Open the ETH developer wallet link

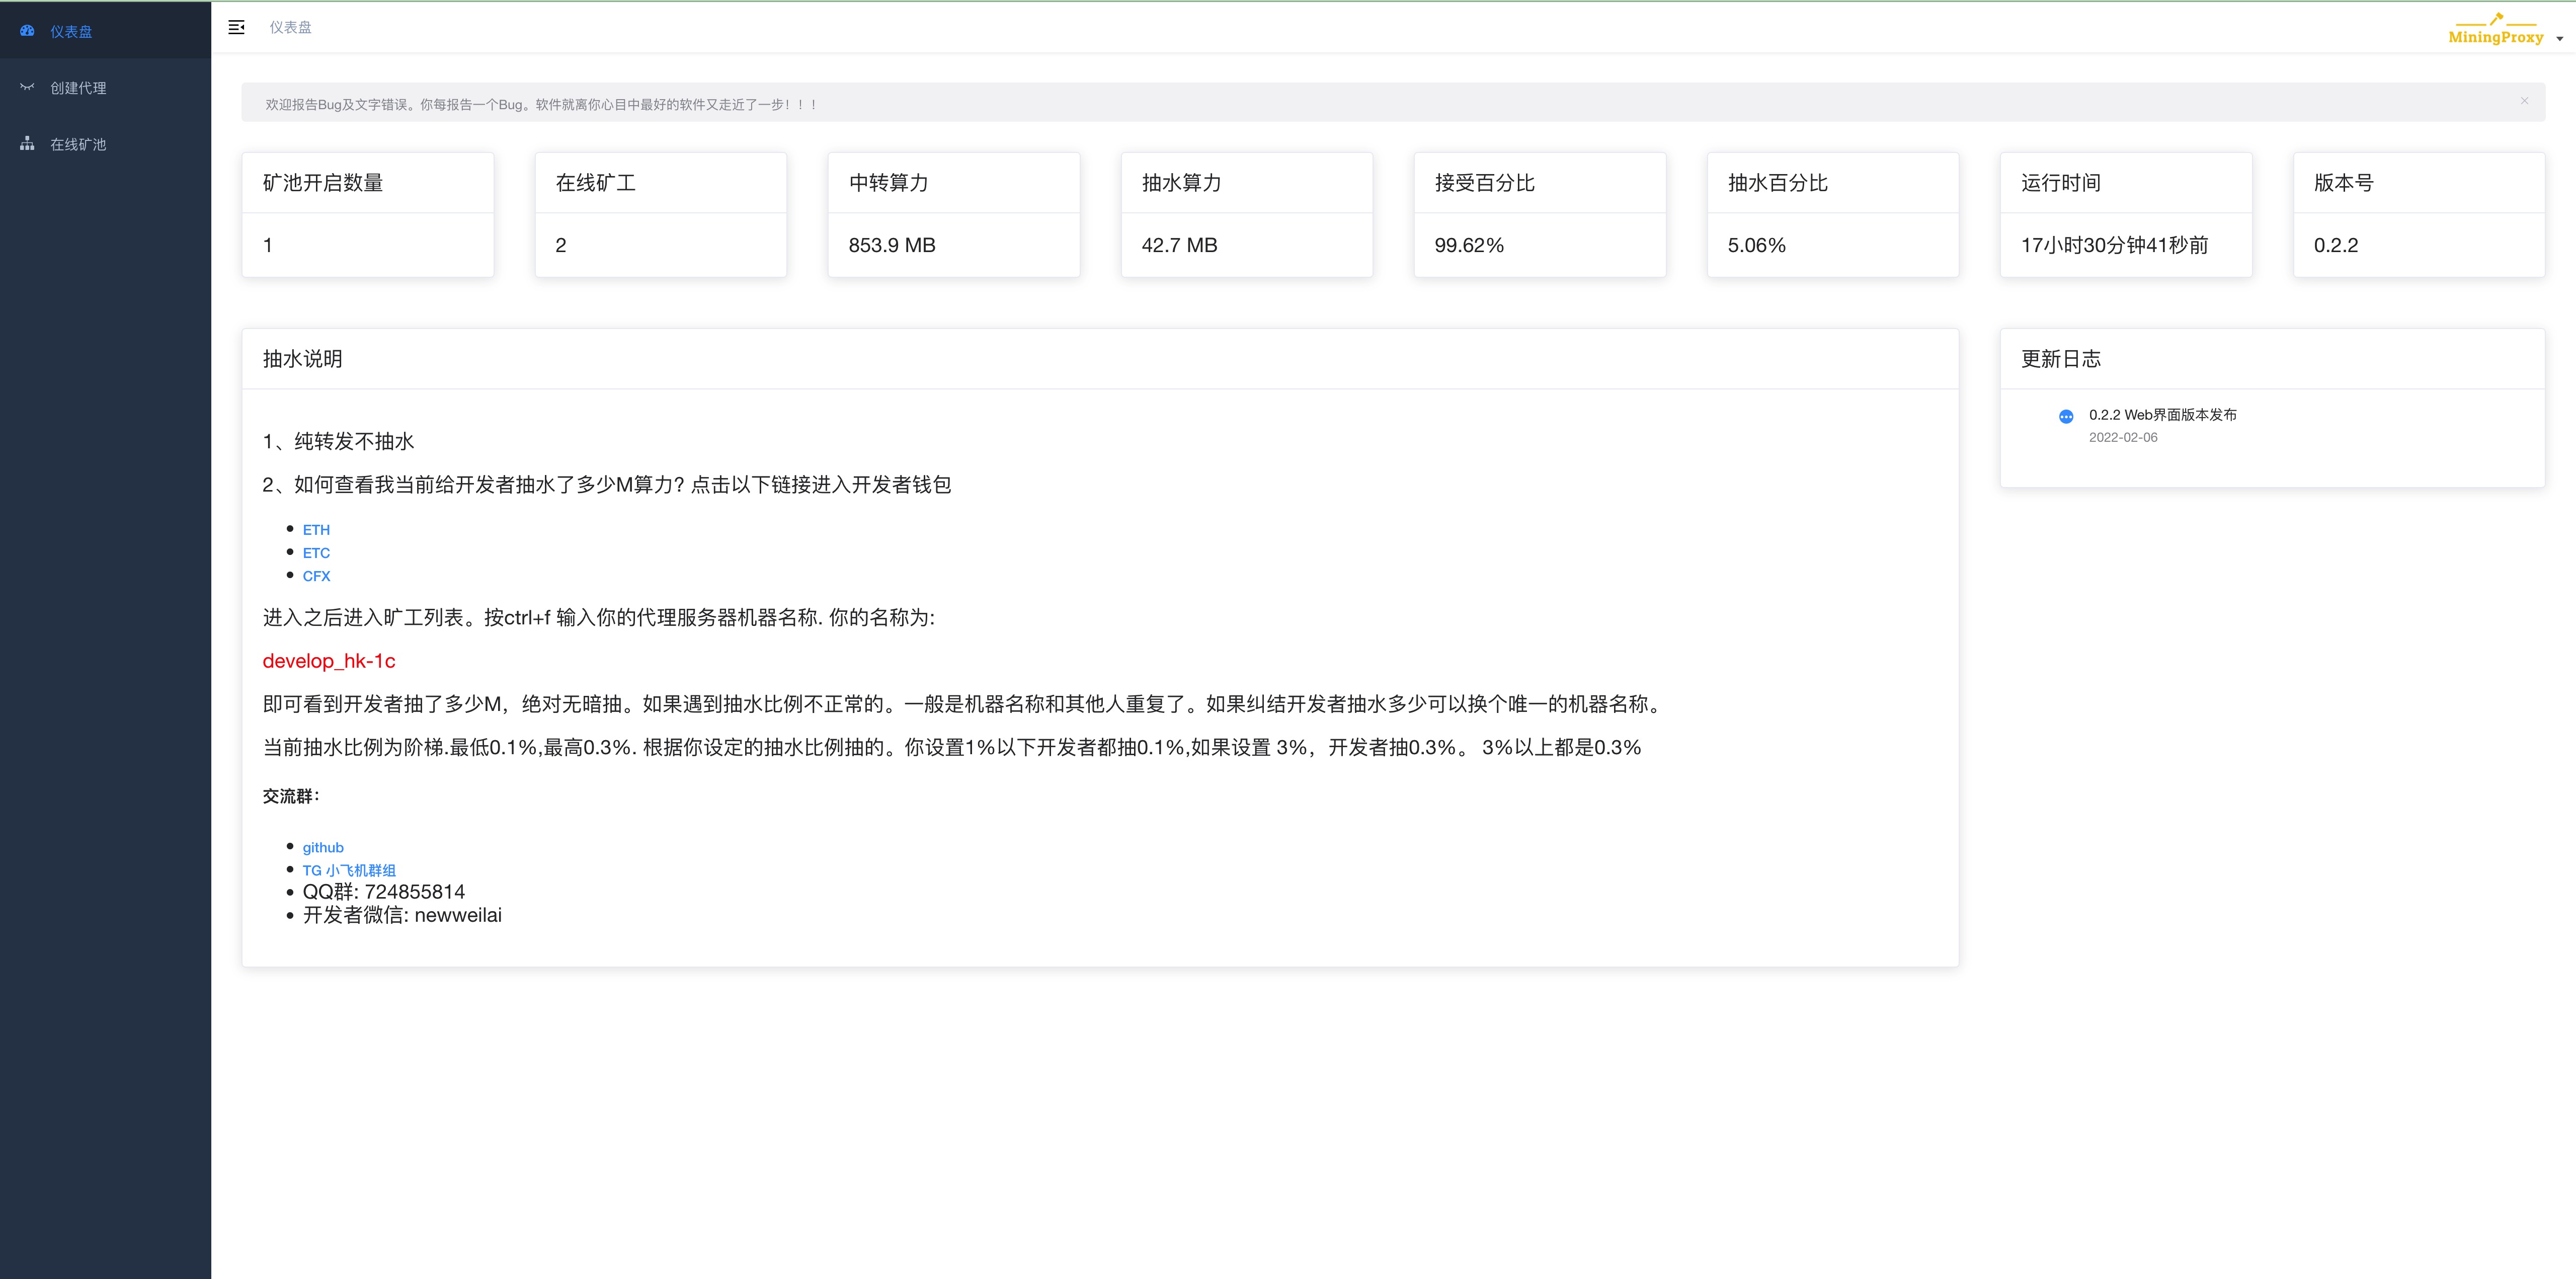click(316, 530)
